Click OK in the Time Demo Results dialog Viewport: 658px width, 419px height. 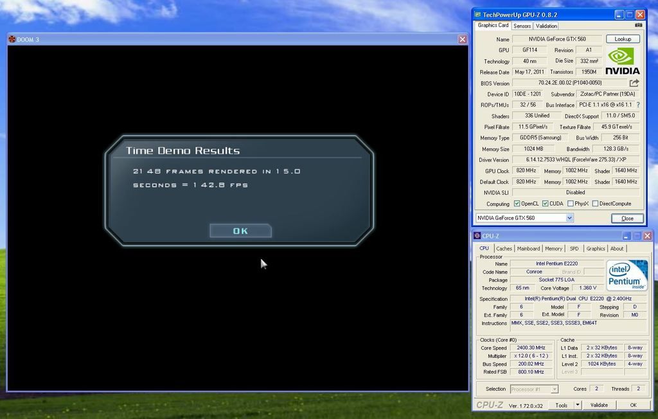coord(240,231)
